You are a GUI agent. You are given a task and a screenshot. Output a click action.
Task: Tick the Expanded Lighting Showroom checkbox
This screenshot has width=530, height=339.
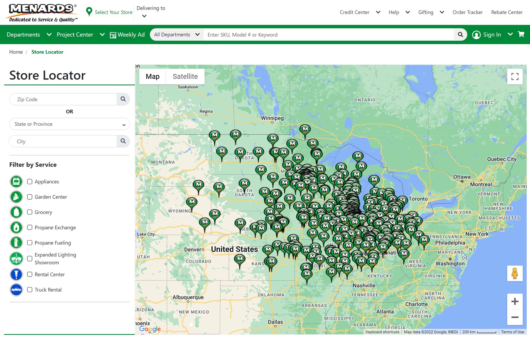pos(30,259)
